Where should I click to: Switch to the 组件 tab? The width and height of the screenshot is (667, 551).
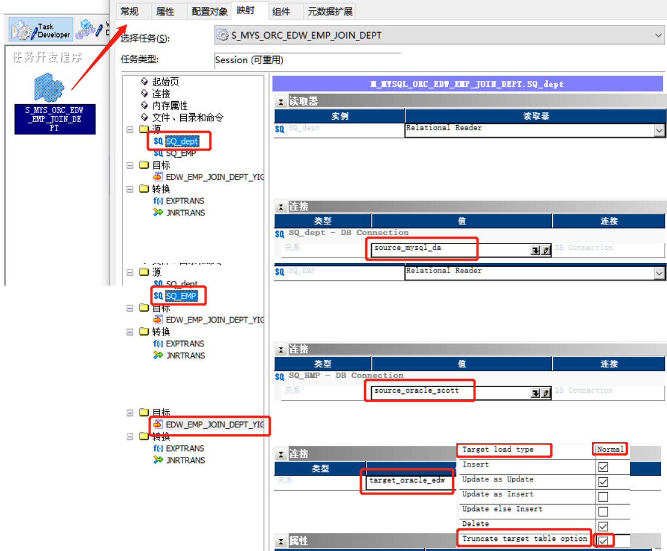(281, 11)
